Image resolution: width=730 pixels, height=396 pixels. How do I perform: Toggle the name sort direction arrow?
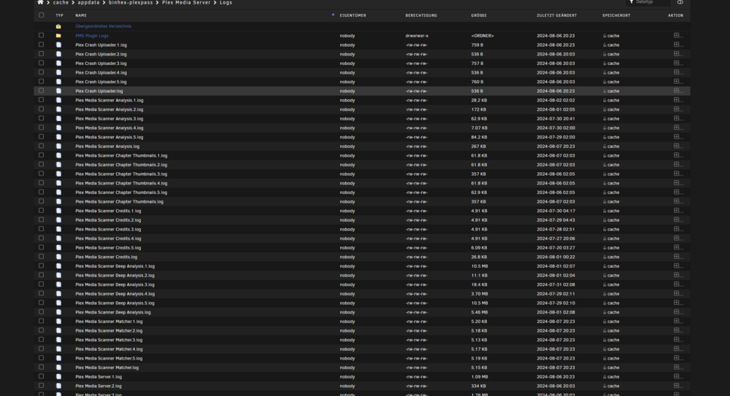click(333, 15)
